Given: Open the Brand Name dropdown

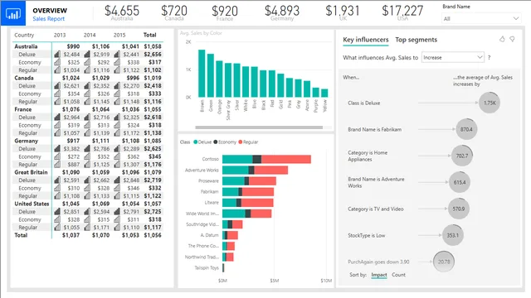Looking at the screenshot, I should pyautogui.click(x=481, y=18).
